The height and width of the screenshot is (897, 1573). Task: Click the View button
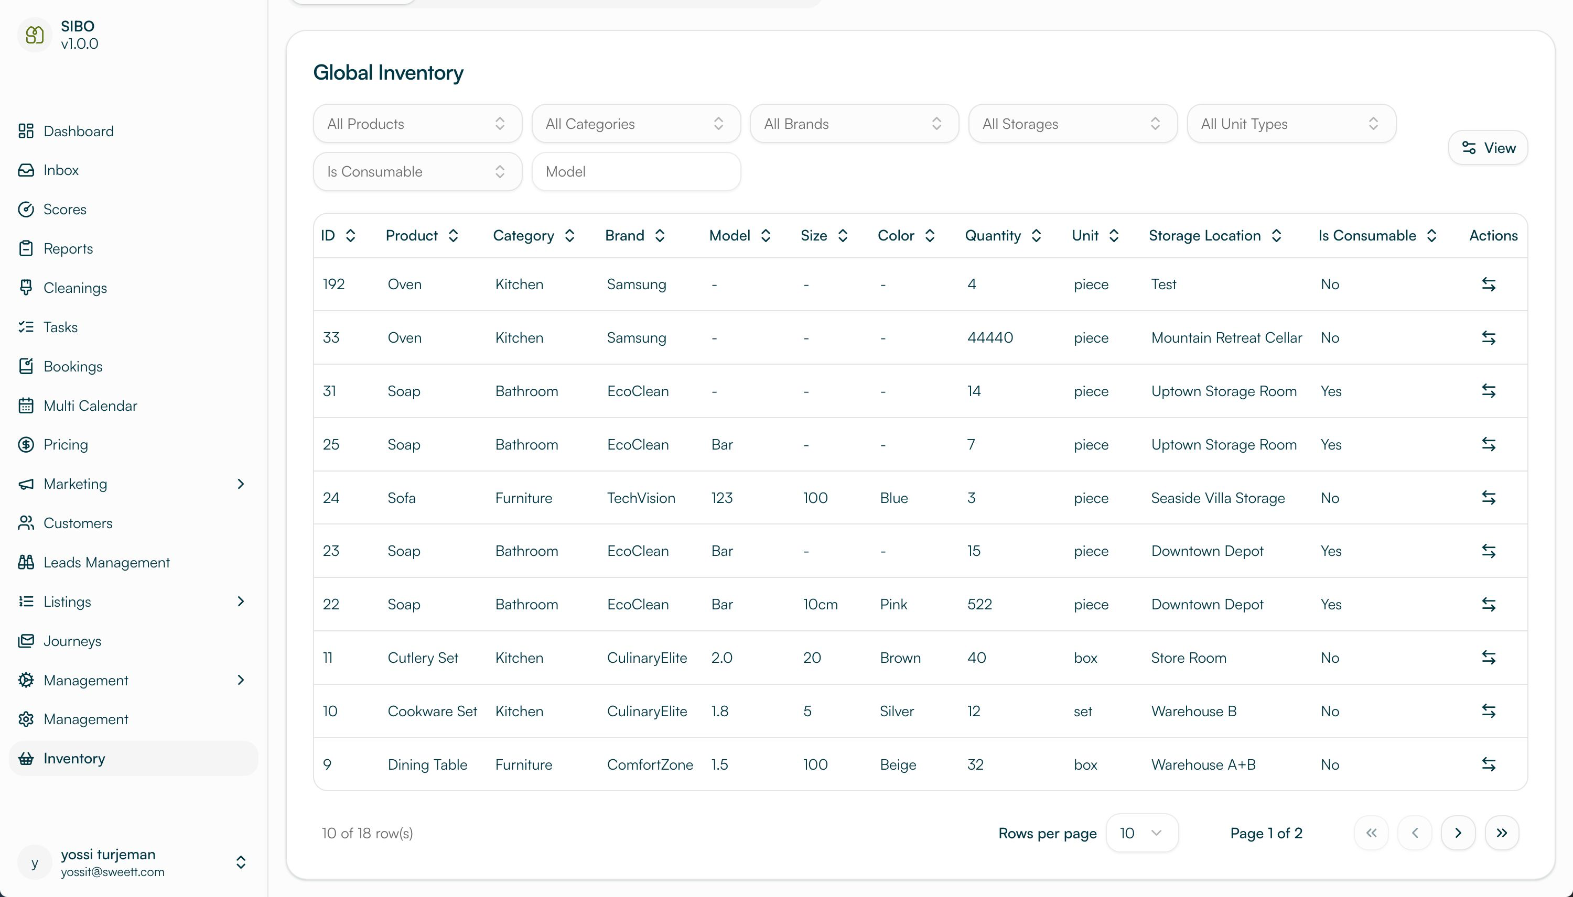pos(1488,147)
